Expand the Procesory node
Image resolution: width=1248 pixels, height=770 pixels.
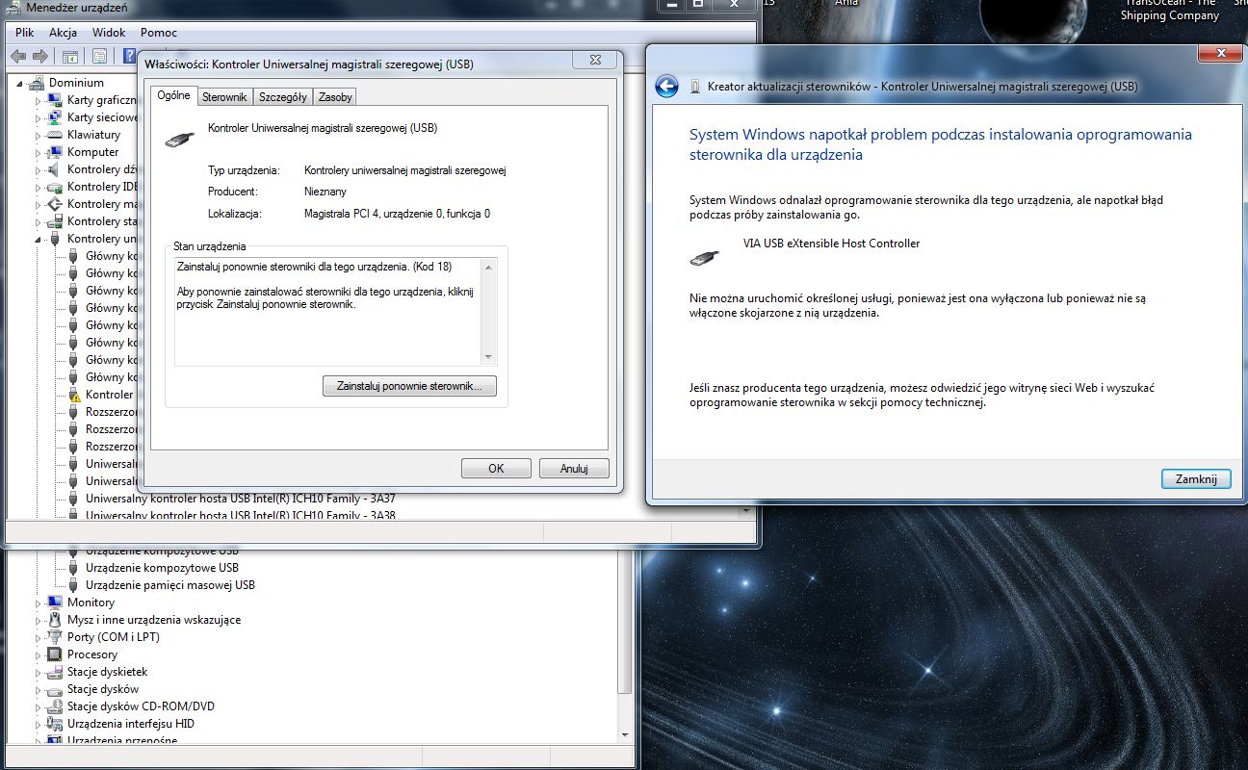[39, 654]
